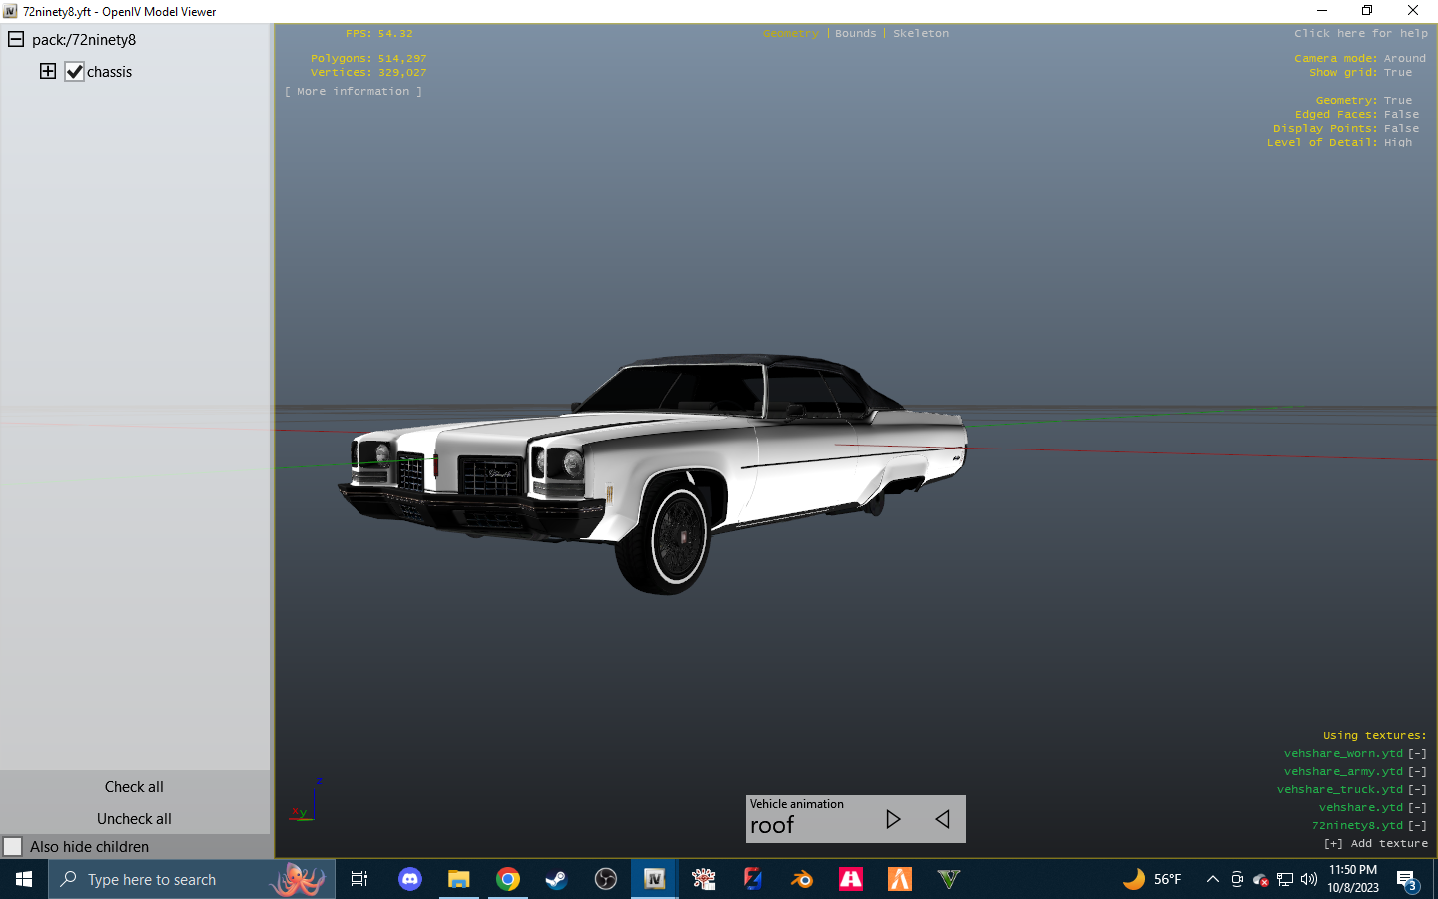The image size is (1438, 899).
Task: Expand the chassis tree node
Action: click(48, 71)
